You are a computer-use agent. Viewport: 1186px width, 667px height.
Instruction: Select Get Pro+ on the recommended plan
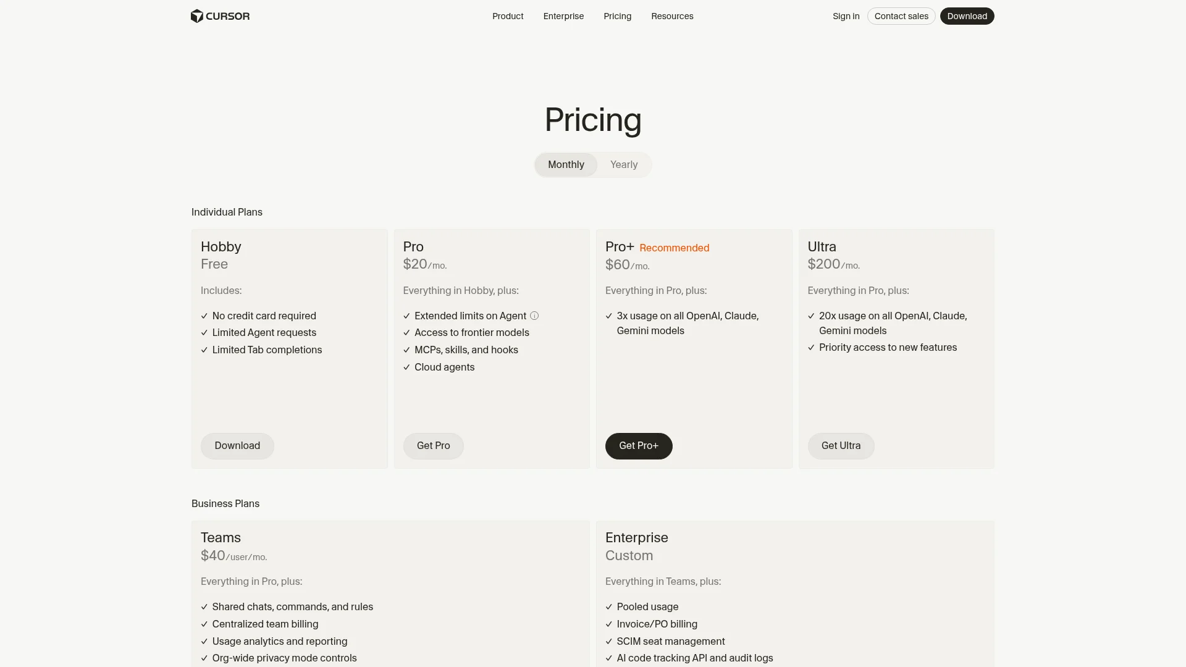pyautogui.click(x=638, y=445)
